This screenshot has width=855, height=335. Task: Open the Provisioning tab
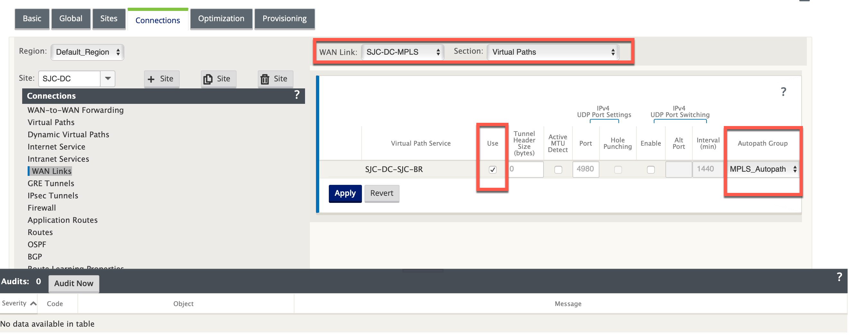[284, 19]
